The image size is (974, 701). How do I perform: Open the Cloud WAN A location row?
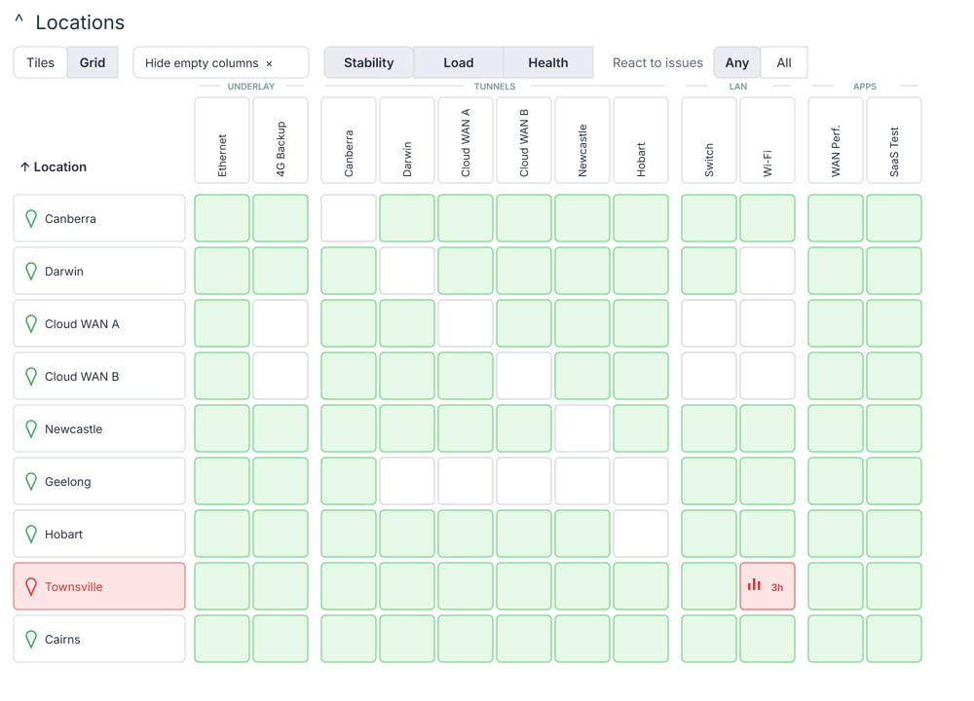[x=99, y=323]
